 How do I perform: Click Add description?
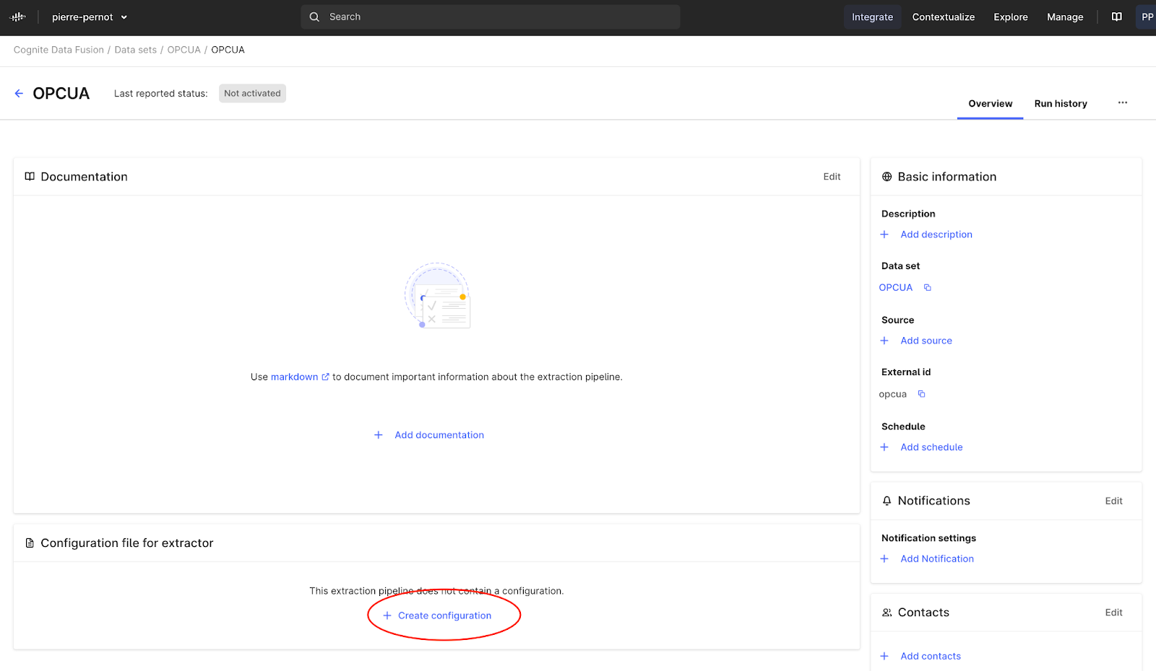[936, 234]
